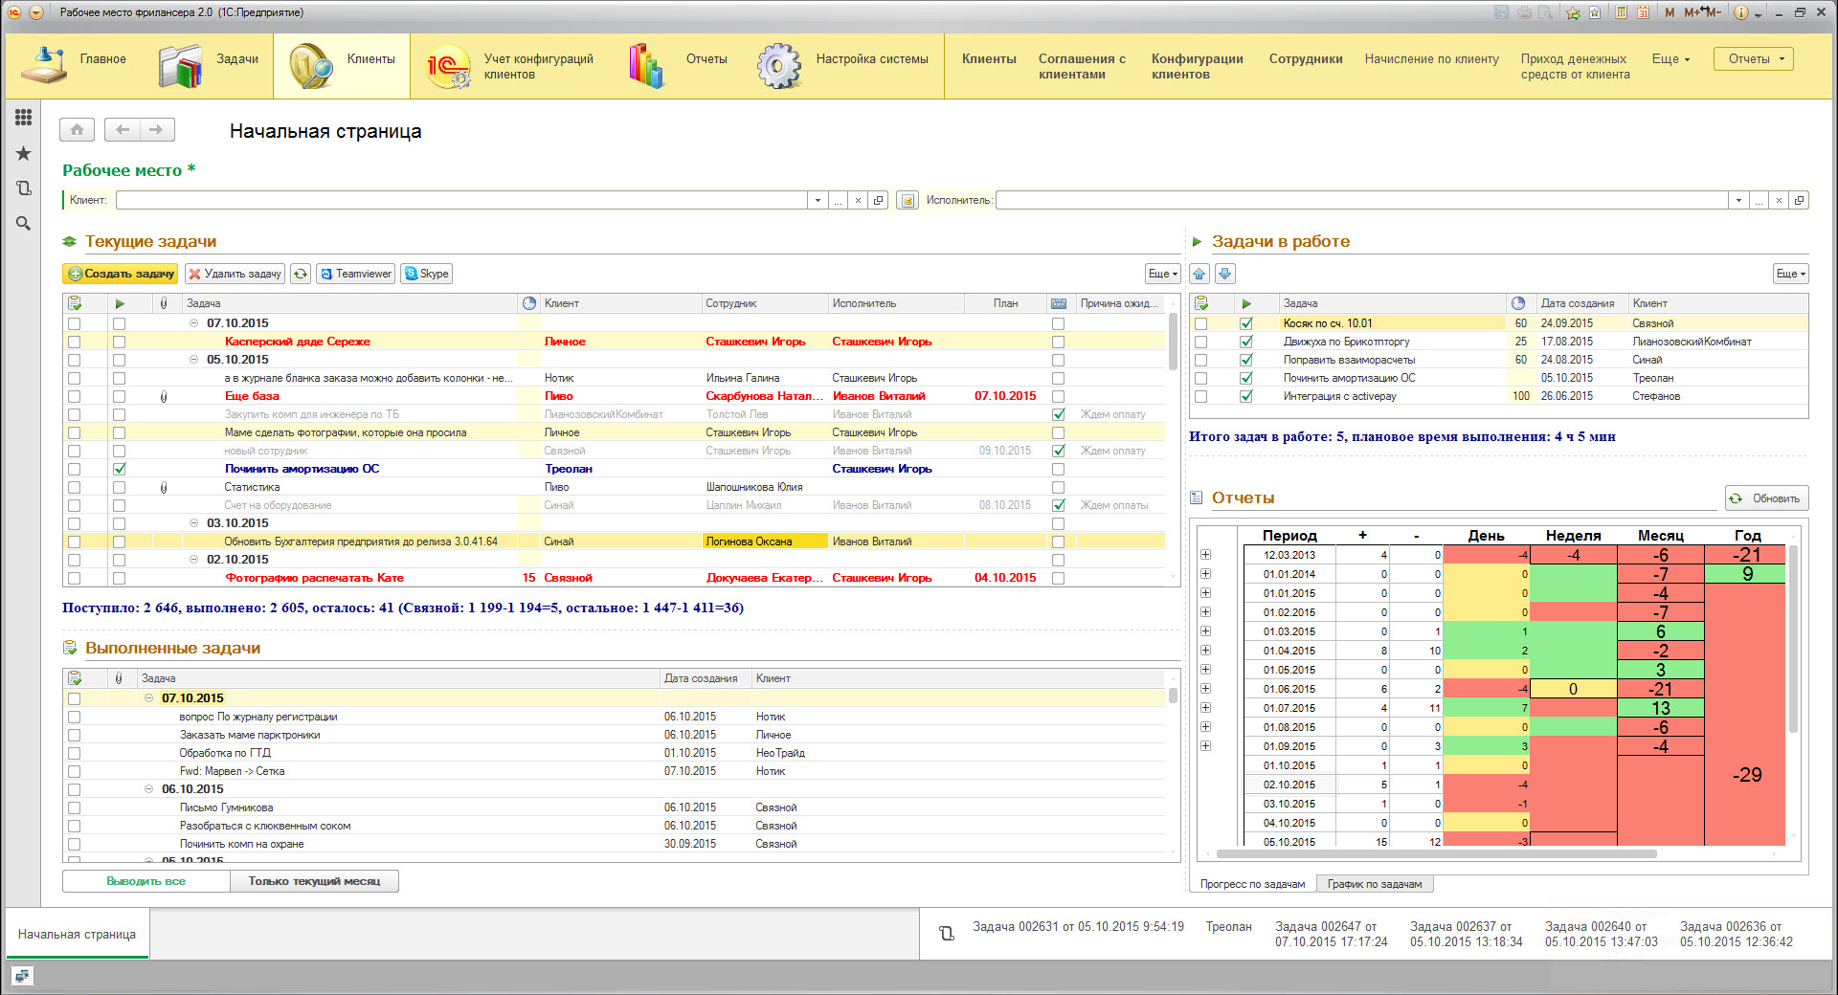
Task: Click the Создать задачу button
Action: tap(121, 274)
